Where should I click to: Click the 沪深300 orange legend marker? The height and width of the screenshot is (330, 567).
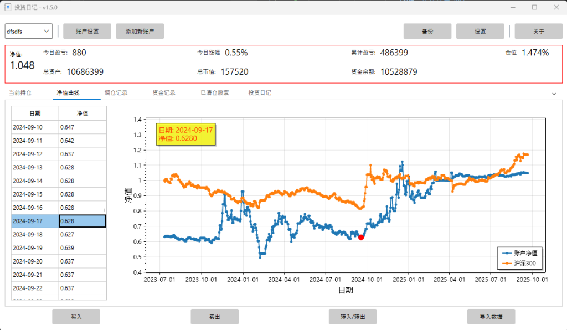pyautogui.click(x=506, y=263)
